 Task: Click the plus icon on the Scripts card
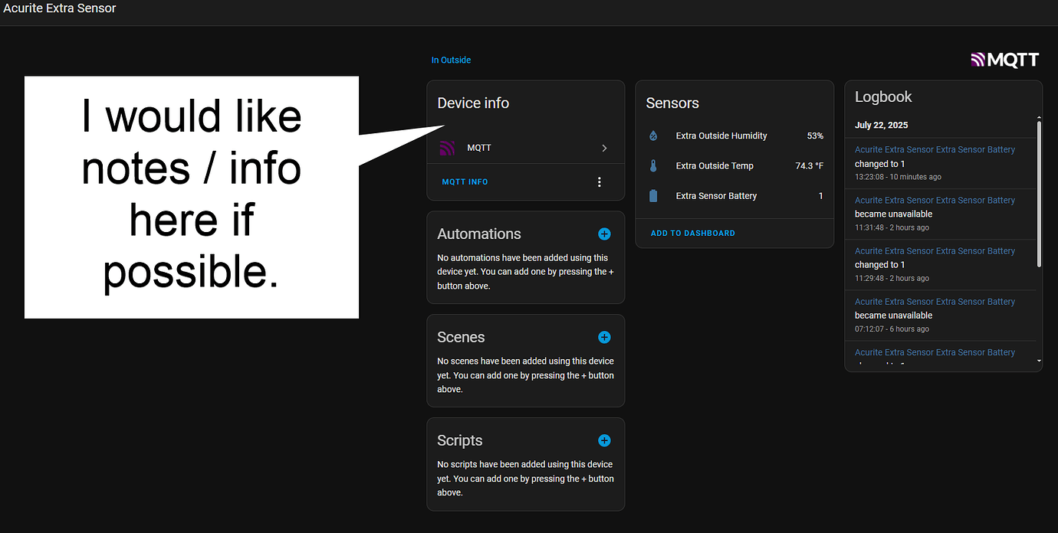pos(604,440)
